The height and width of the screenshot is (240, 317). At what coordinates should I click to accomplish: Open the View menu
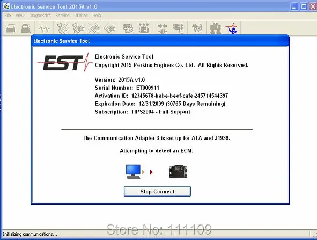tap(20, 16)
